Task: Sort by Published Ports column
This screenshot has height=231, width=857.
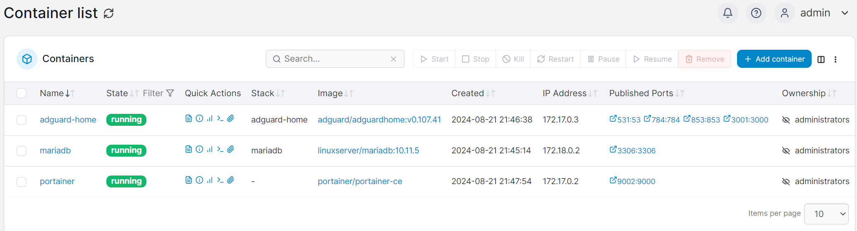Action: [x=647, y=93]
